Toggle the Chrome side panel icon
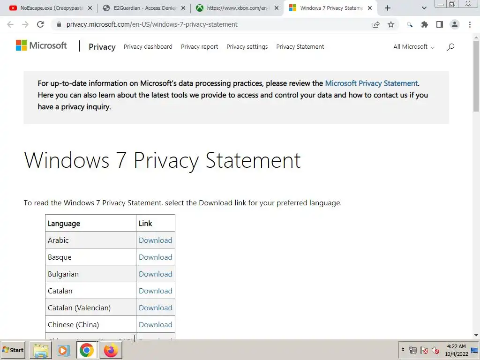The height and width of the screenshot is (360, 480). click(x=440, y=24)
